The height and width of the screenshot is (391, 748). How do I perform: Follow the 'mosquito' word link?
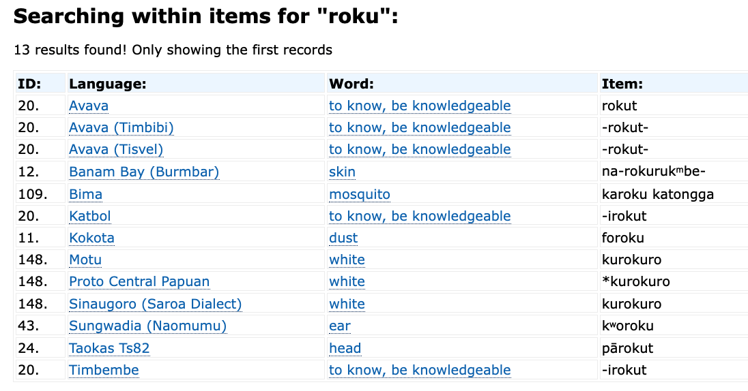[x=360, y=194]
